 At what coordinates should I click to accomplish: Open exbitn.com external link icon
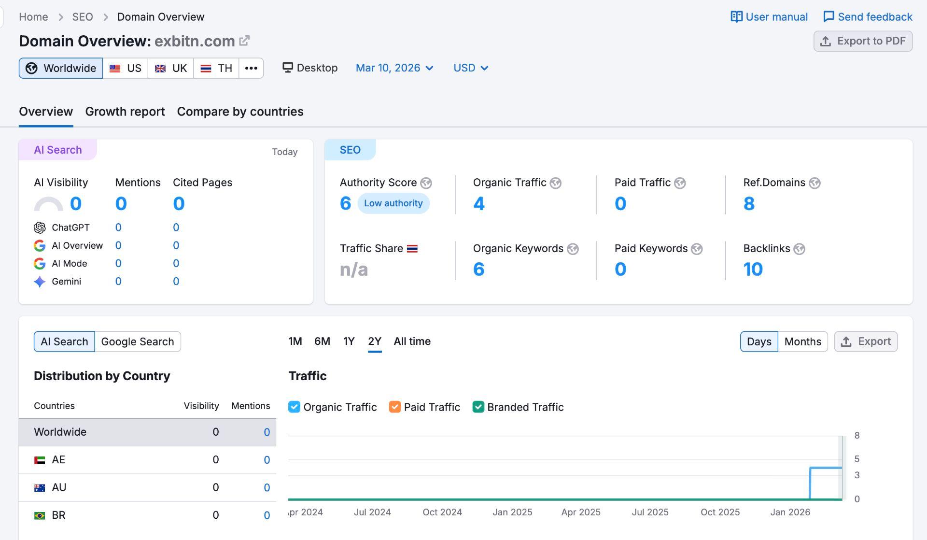[244, 41]
